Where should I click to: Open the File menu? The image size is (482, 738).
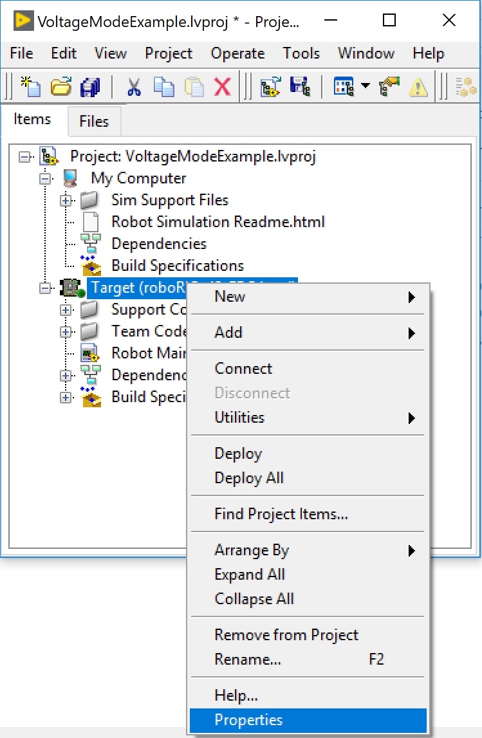(22, 53)
